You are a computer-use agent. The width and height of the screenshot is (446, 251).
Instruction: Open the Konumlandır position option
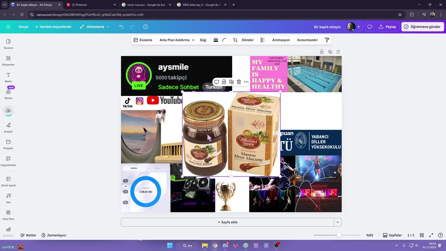click(x=307, y=40)
